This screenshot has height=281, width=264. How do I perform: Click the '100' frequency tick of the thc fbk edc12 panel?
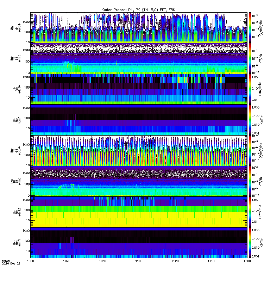click(x=27, y=210)
